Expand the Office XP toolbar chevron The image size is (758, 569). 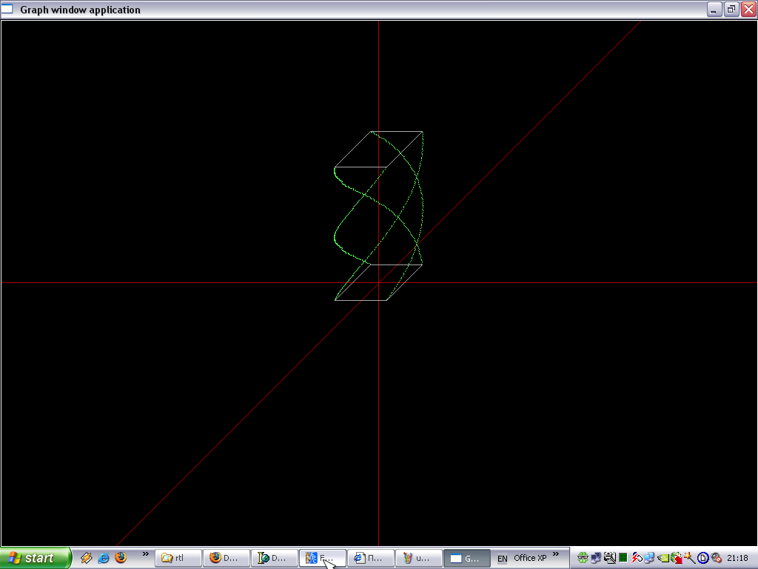point(556,553)
